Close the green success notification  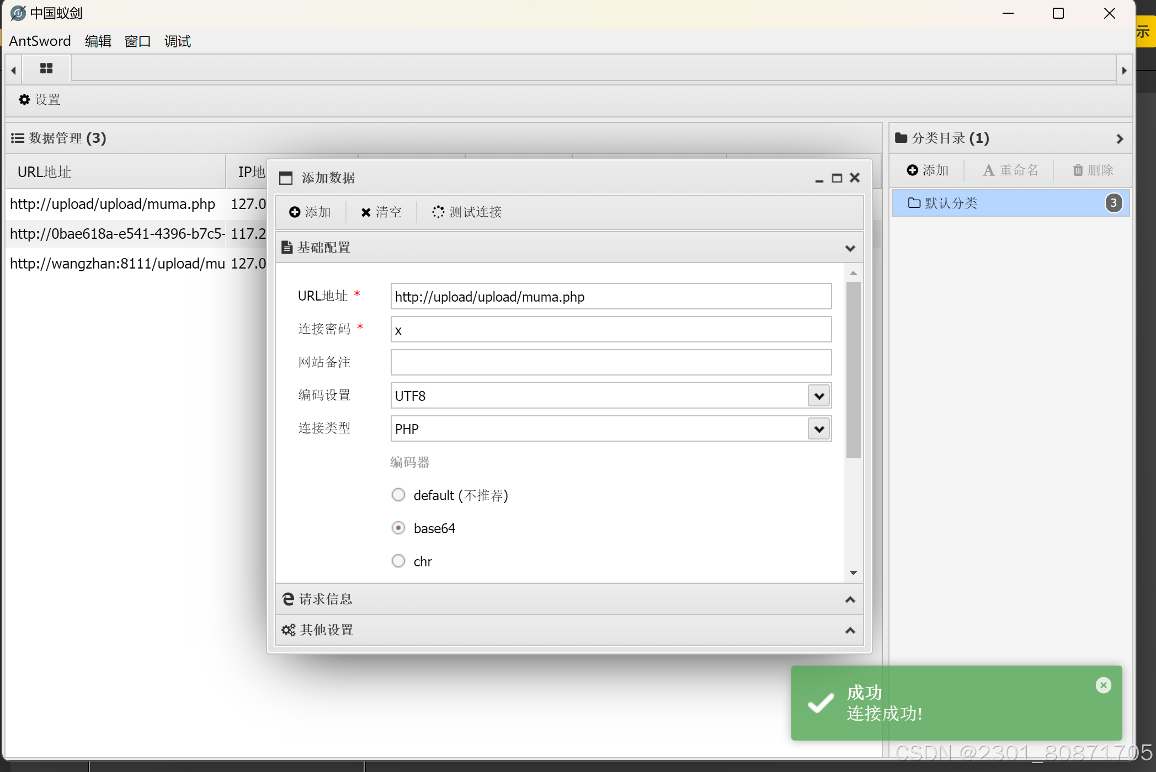click(1103, 685)
